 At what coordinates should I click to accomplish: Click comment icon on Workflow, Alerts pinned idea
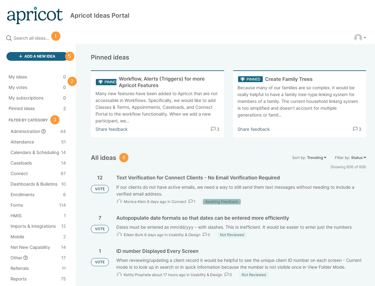coord(213,129)
